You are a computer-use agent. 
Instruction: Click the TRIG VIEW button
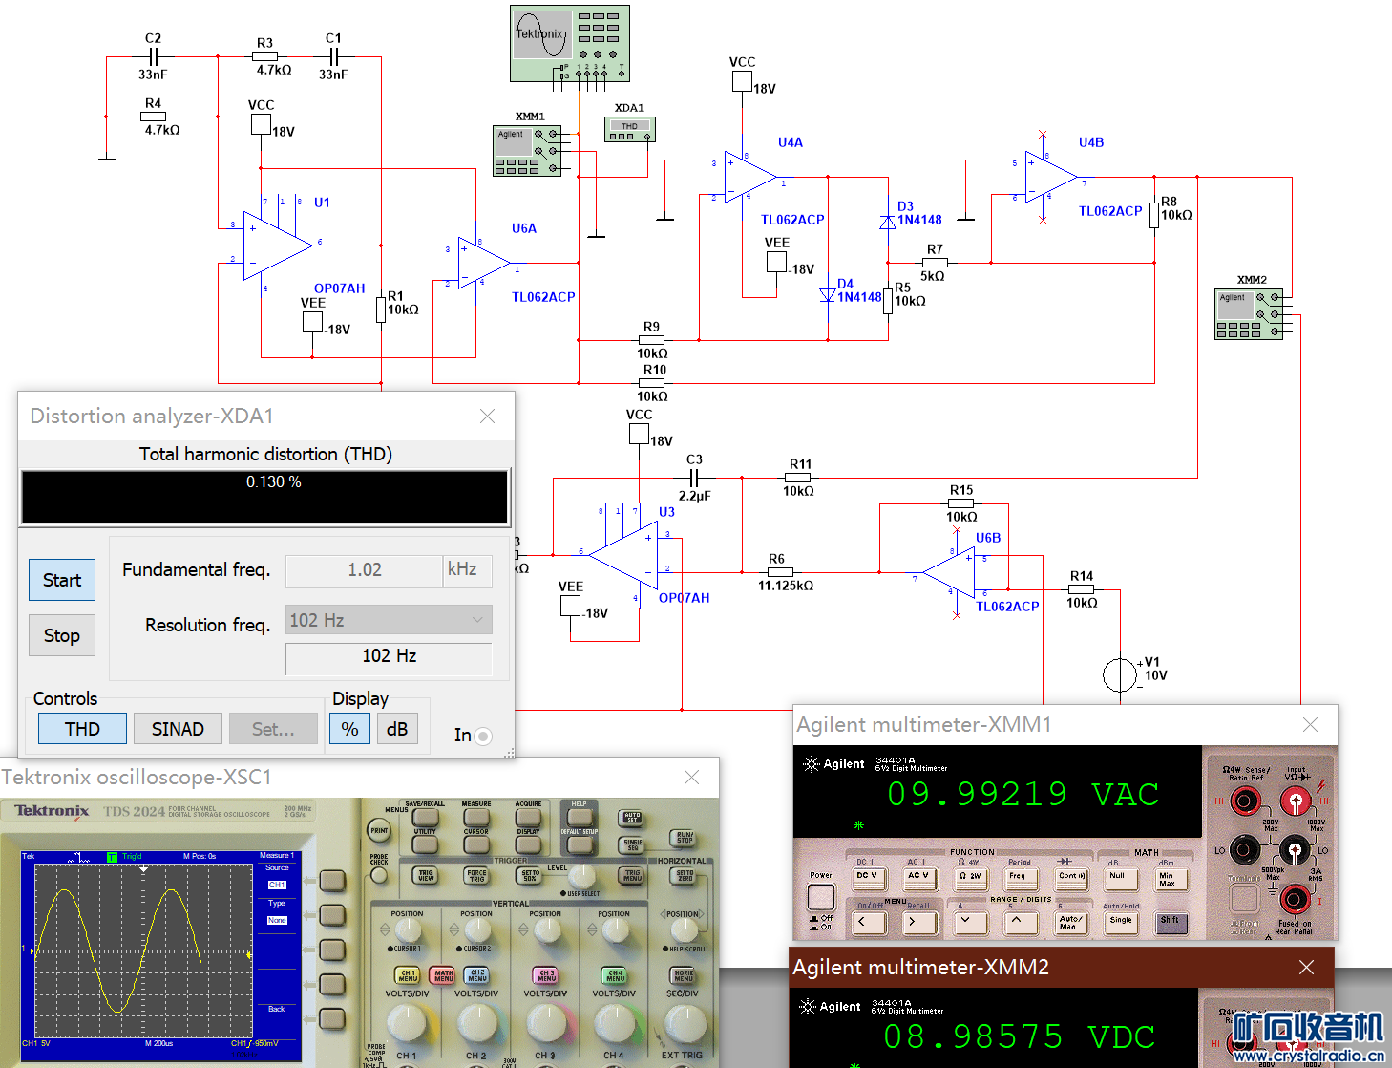tap(425, 873)
